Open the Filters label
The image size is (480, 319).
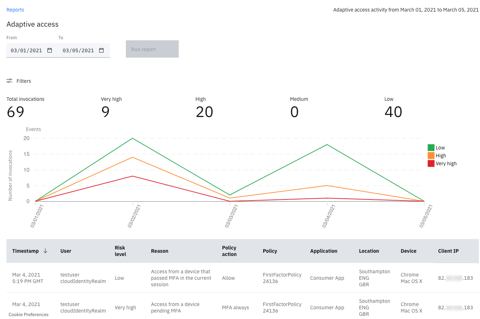24,81
